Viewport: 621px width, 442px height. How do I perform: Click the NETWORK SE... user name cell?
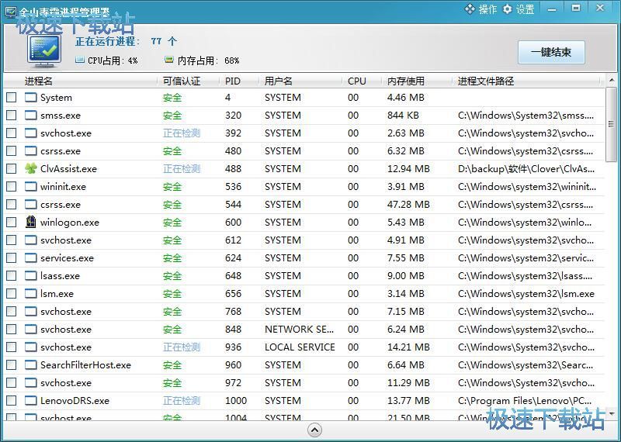(299, 330)
